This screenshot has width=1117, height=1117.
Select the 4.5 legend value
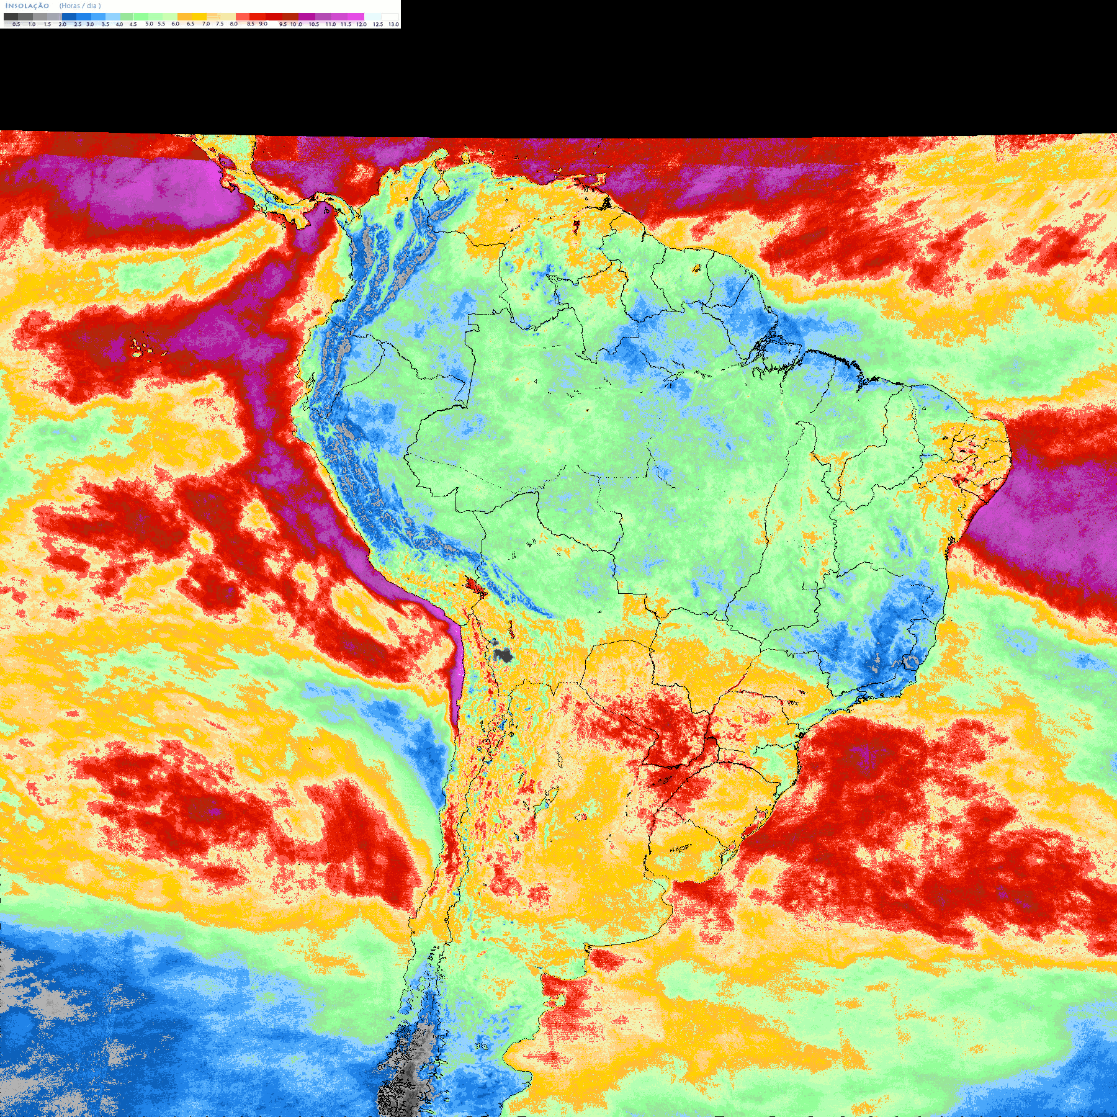[133, 24]
